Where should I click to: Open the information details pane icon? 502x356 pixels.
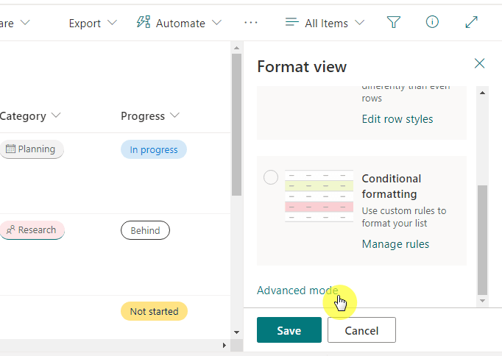pyautogui.click(x=432, y=22)
